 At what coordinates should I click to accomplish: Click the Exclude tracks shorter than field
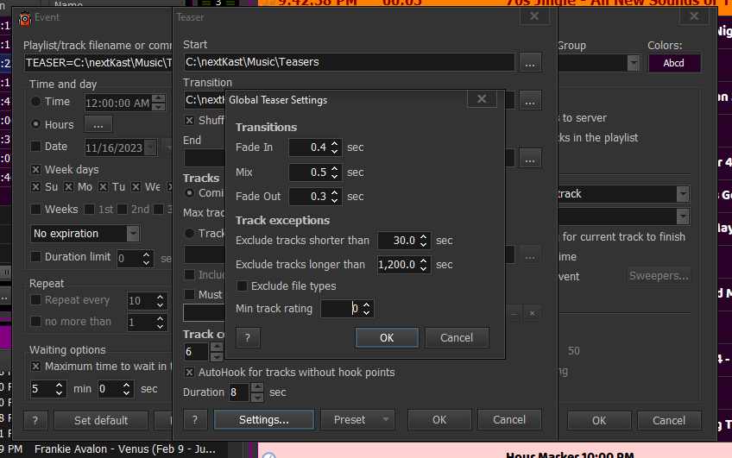tap(397, 241)
